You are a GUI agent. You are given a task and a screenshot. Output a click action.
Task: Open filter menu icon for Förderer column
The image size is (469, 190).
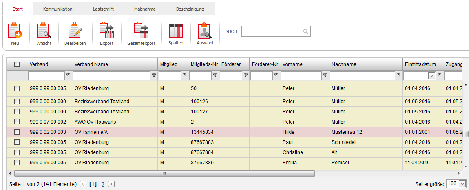coord(246,75)
